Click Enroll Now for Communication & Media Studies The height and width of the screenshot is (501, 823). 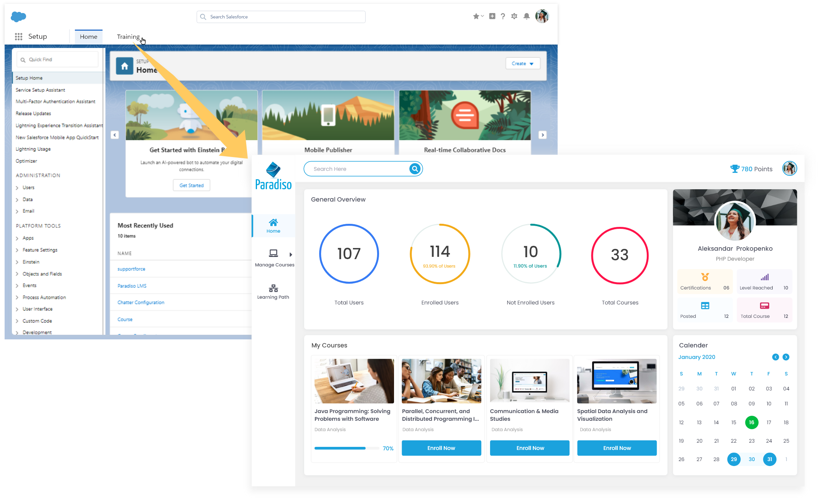tap(530, 448)
